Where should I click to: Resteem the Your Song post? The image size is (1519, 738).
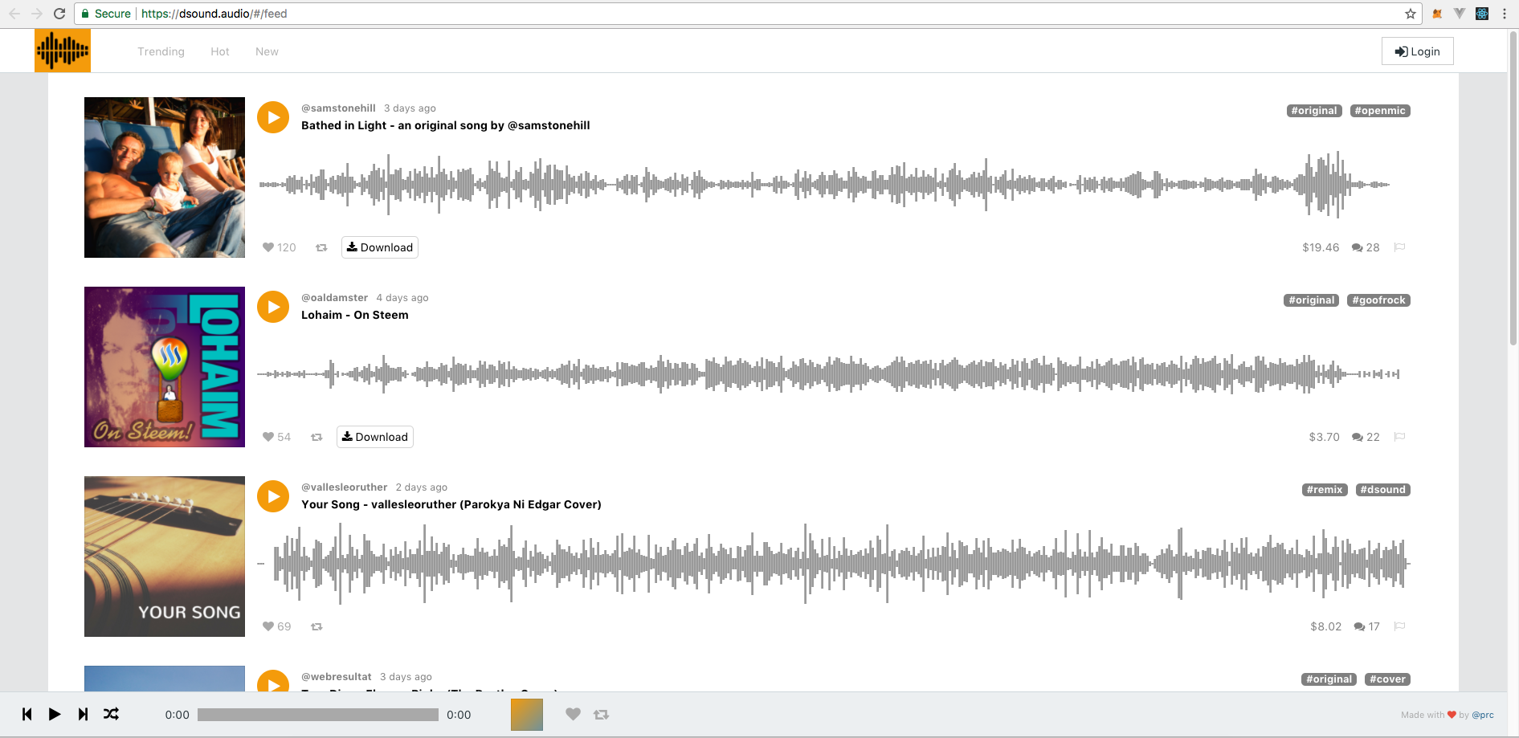316,626
